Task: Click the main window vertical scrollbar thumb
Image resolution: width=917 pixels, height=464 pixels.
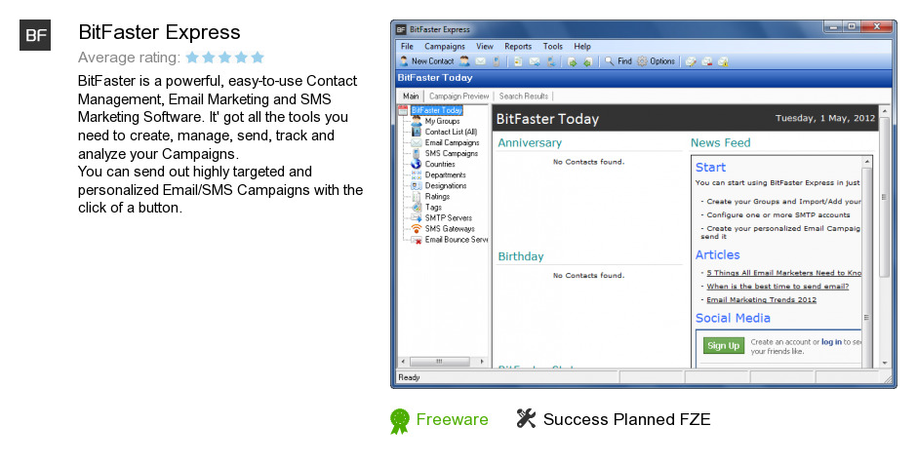Action: (x=885, y=197)
